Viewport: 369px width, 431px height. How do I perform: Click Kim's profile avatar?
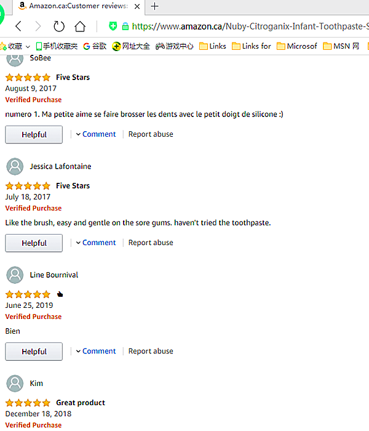tap(15, 383)
